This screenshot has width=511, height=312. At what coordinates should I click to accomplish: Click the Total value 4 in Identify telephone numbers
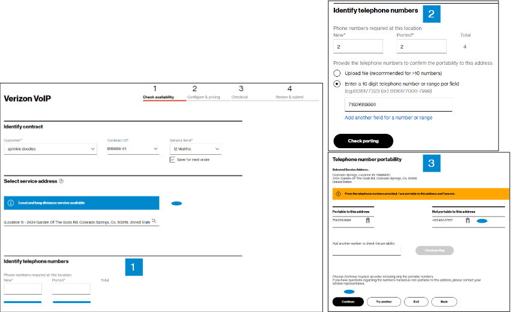coord(465,47)
